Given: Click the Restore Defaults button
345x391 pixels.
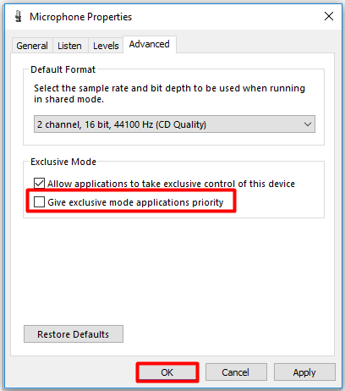Looking at the screenshot, I should [74, 334].
